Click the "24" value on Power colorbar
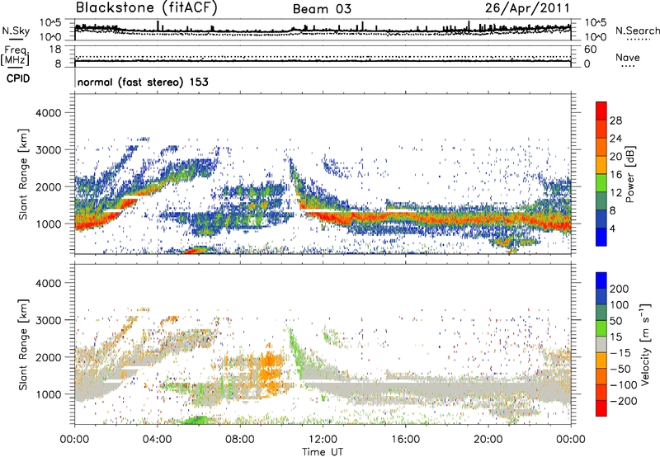The image size is (660, 457). click(x=615, y=139)
